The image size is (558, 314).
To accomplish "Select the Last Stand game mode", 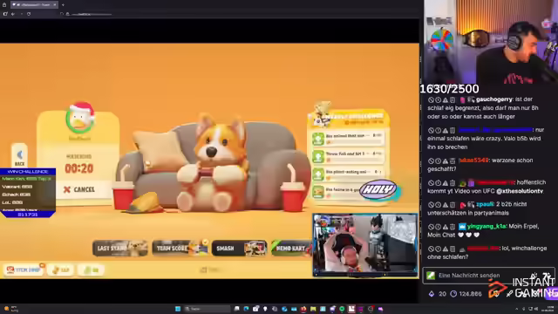I will [x=120, y=248].
